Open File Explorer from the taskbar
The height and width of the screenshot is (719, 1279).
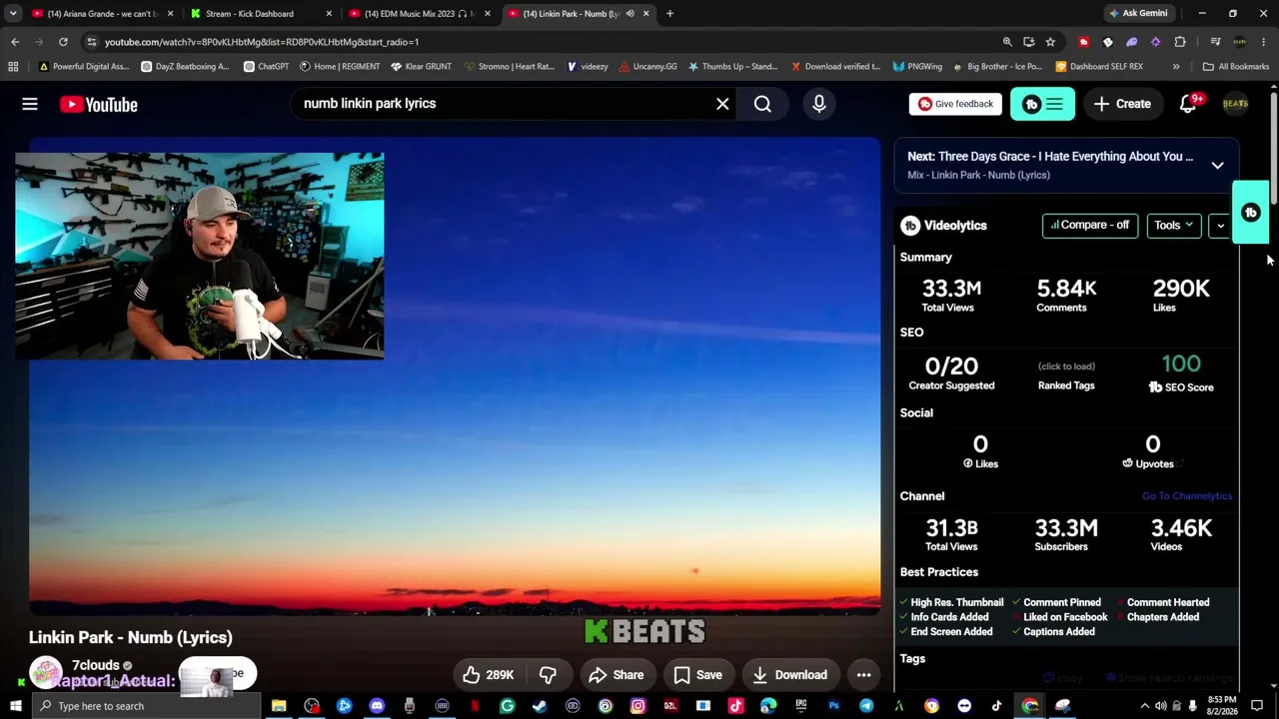(279, 706)
